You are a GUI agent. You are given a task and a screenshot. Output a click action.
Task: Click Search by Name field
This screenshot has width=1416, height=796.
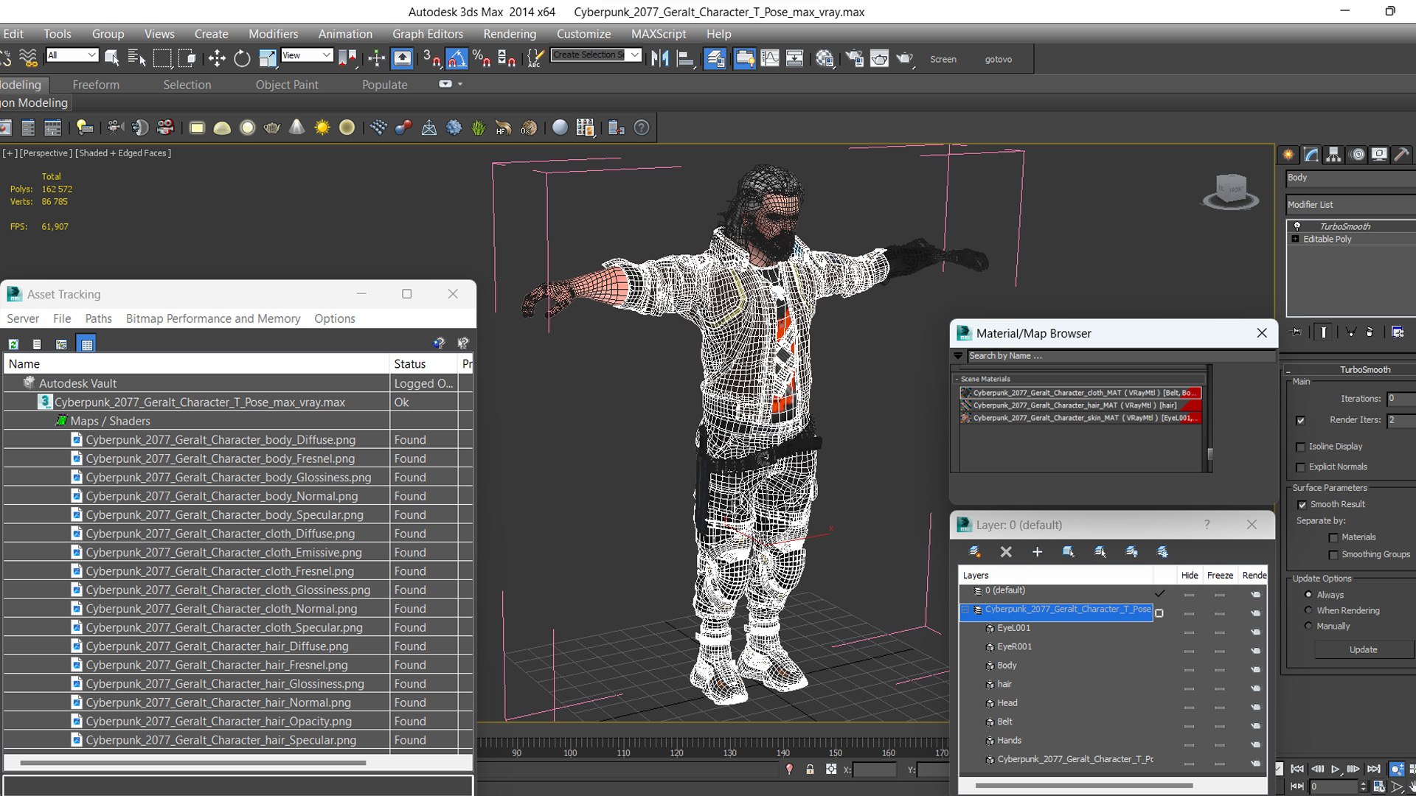click(x=1121, y=356)
